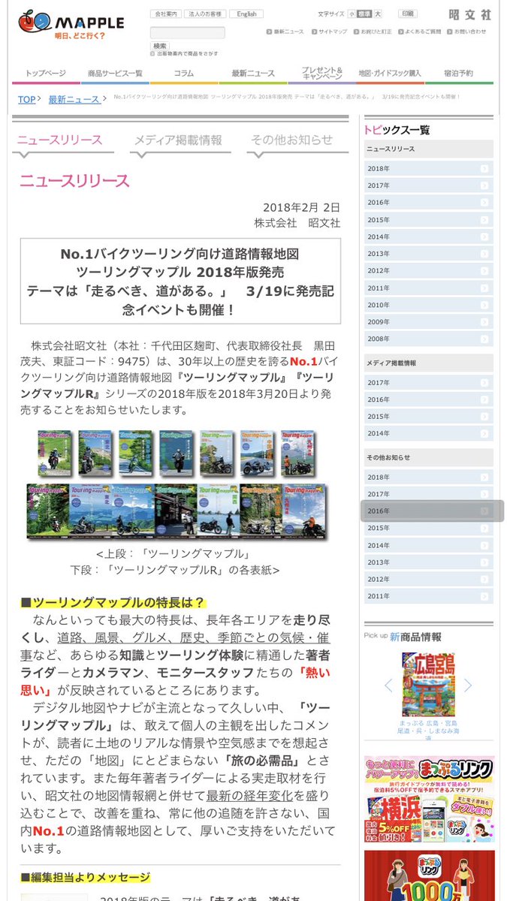This screenshot has width=507, height=901.
Task: Click the トピックス一覧 sidebar heading
Action: coord(397,130)
